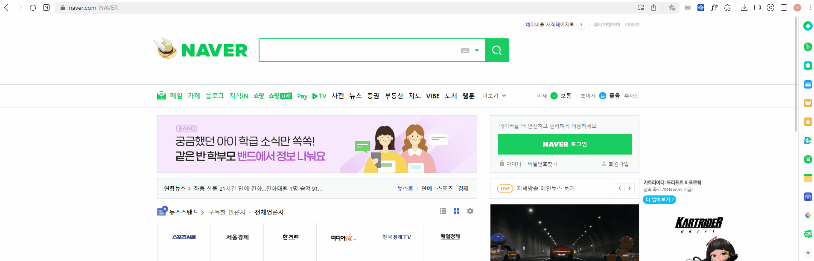
Task: Open 웹툰 menu item
Action: pos(469,96)
